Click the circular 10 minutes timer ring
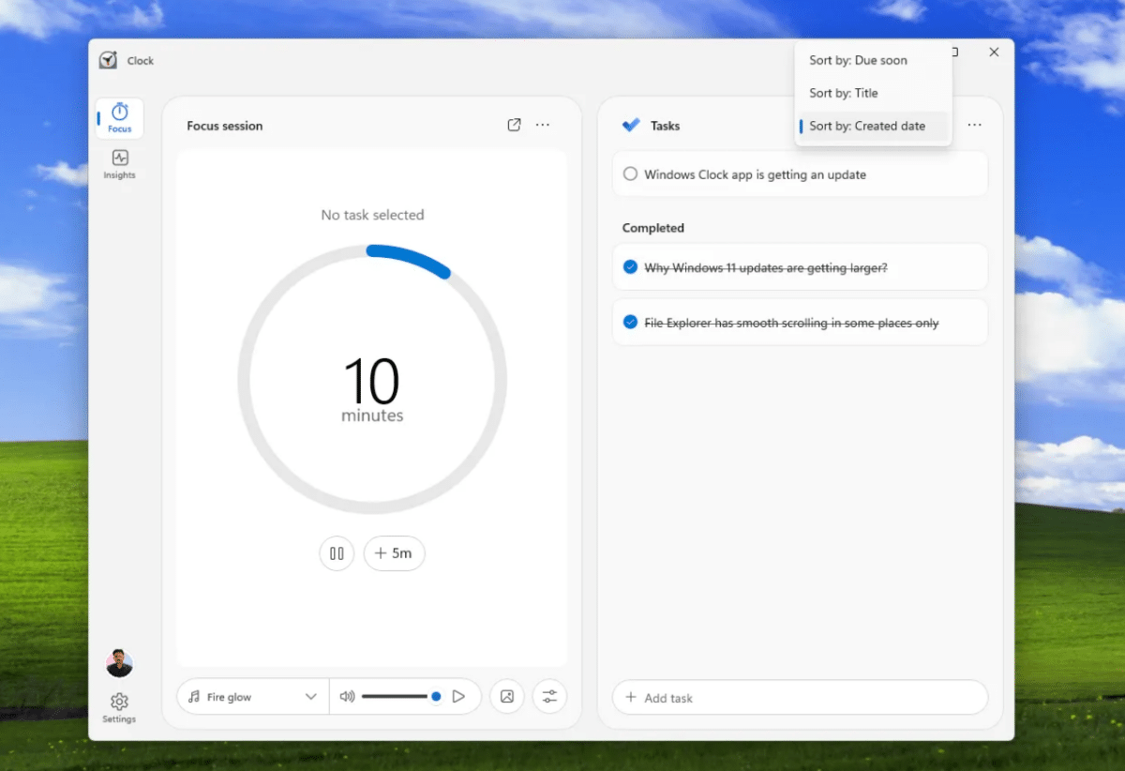The width and height of the screenshot is (1125, 771). pyautogui.click(x=372, y=379)
